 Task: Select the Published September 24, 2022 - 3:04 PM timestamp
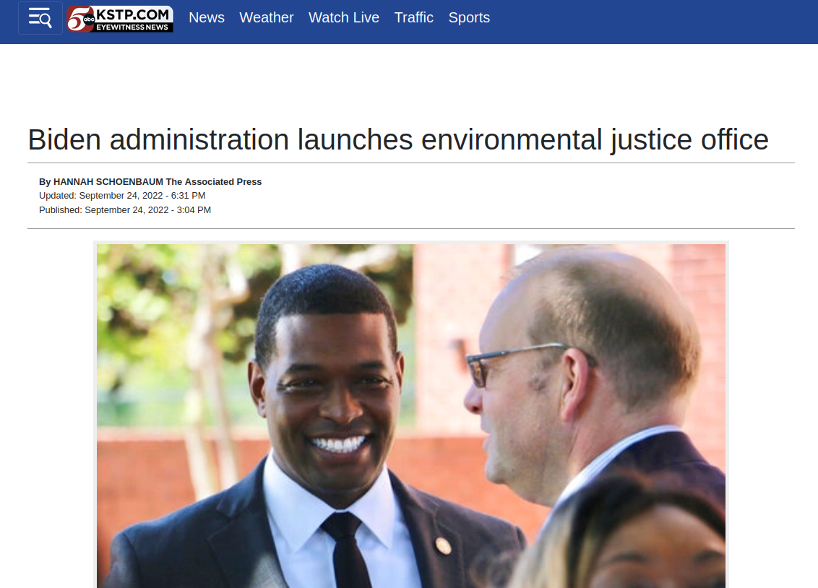125,210
